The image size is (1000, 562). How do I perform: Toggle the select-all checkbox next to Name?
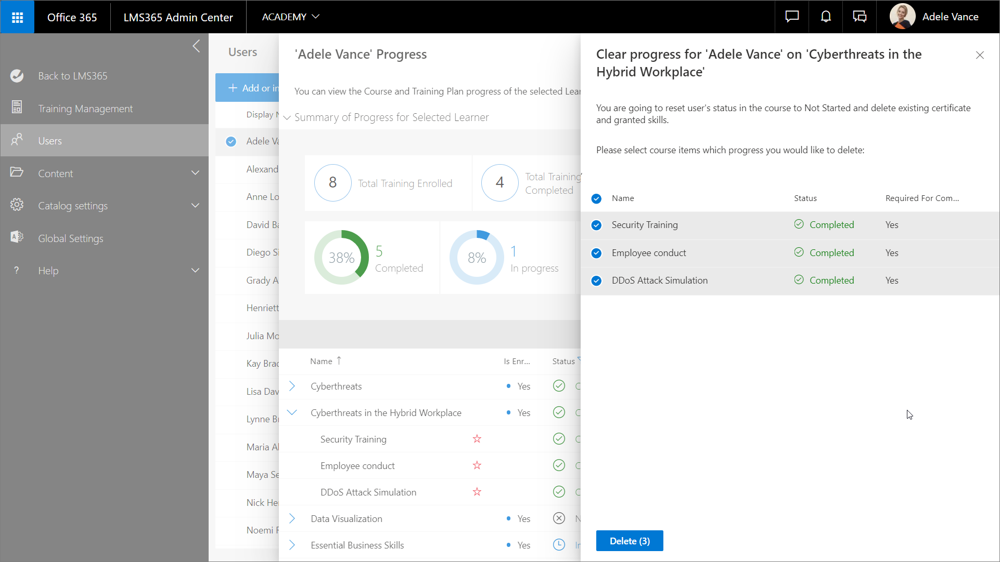point(596,198)
